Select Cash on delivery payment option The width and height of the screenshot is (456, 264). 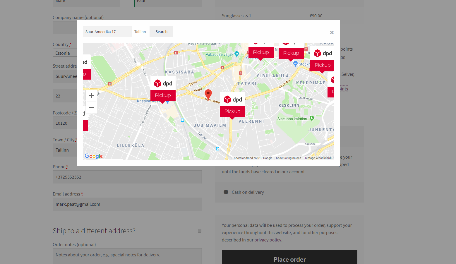pyautogui.click(x=226, y=192)
